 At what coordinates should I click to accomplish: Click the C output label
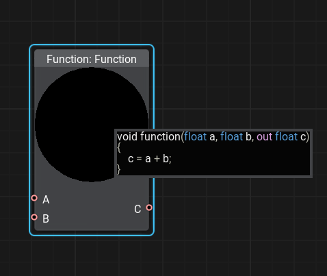tap(138, 210)
